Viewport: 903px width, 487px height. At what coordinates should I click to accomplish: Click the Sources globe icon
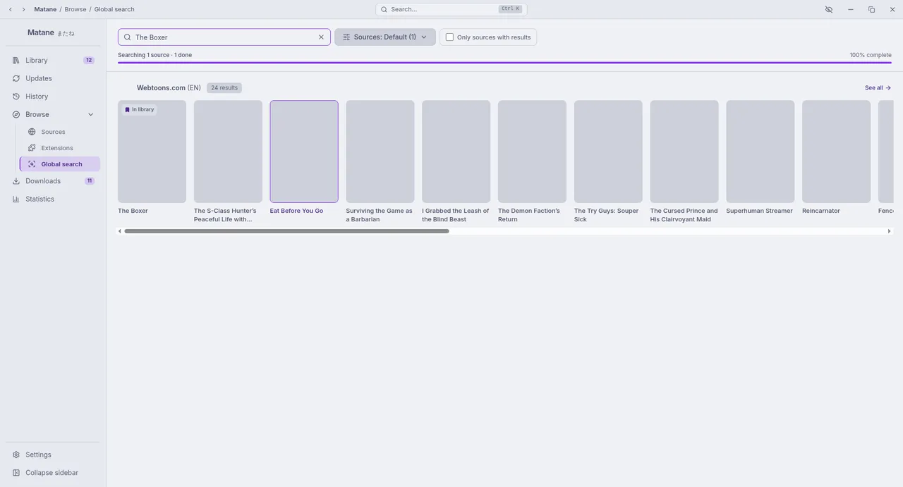[32, 132]
